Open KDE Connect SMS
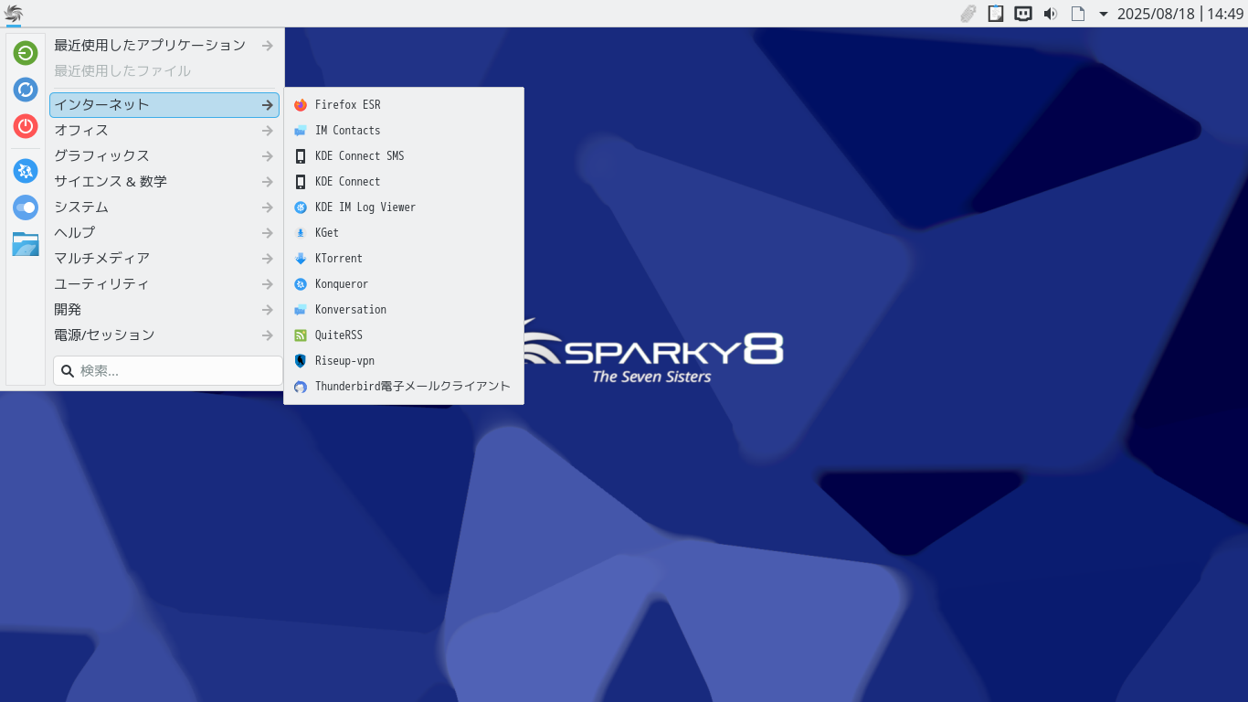Viewport: 1248px width, 702px height. pos(404,156)
